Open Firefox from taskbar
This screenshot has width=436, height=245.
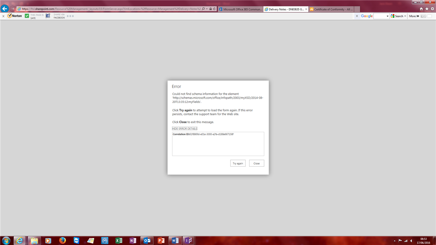[x=62, y=241]
